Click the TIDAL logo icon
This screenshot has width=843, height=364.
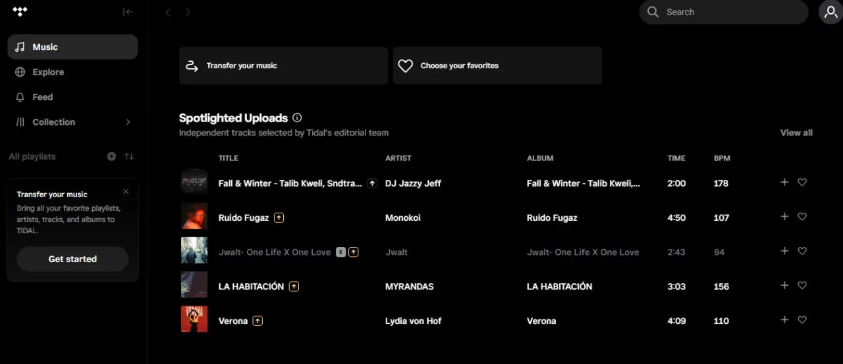[20, 12]
